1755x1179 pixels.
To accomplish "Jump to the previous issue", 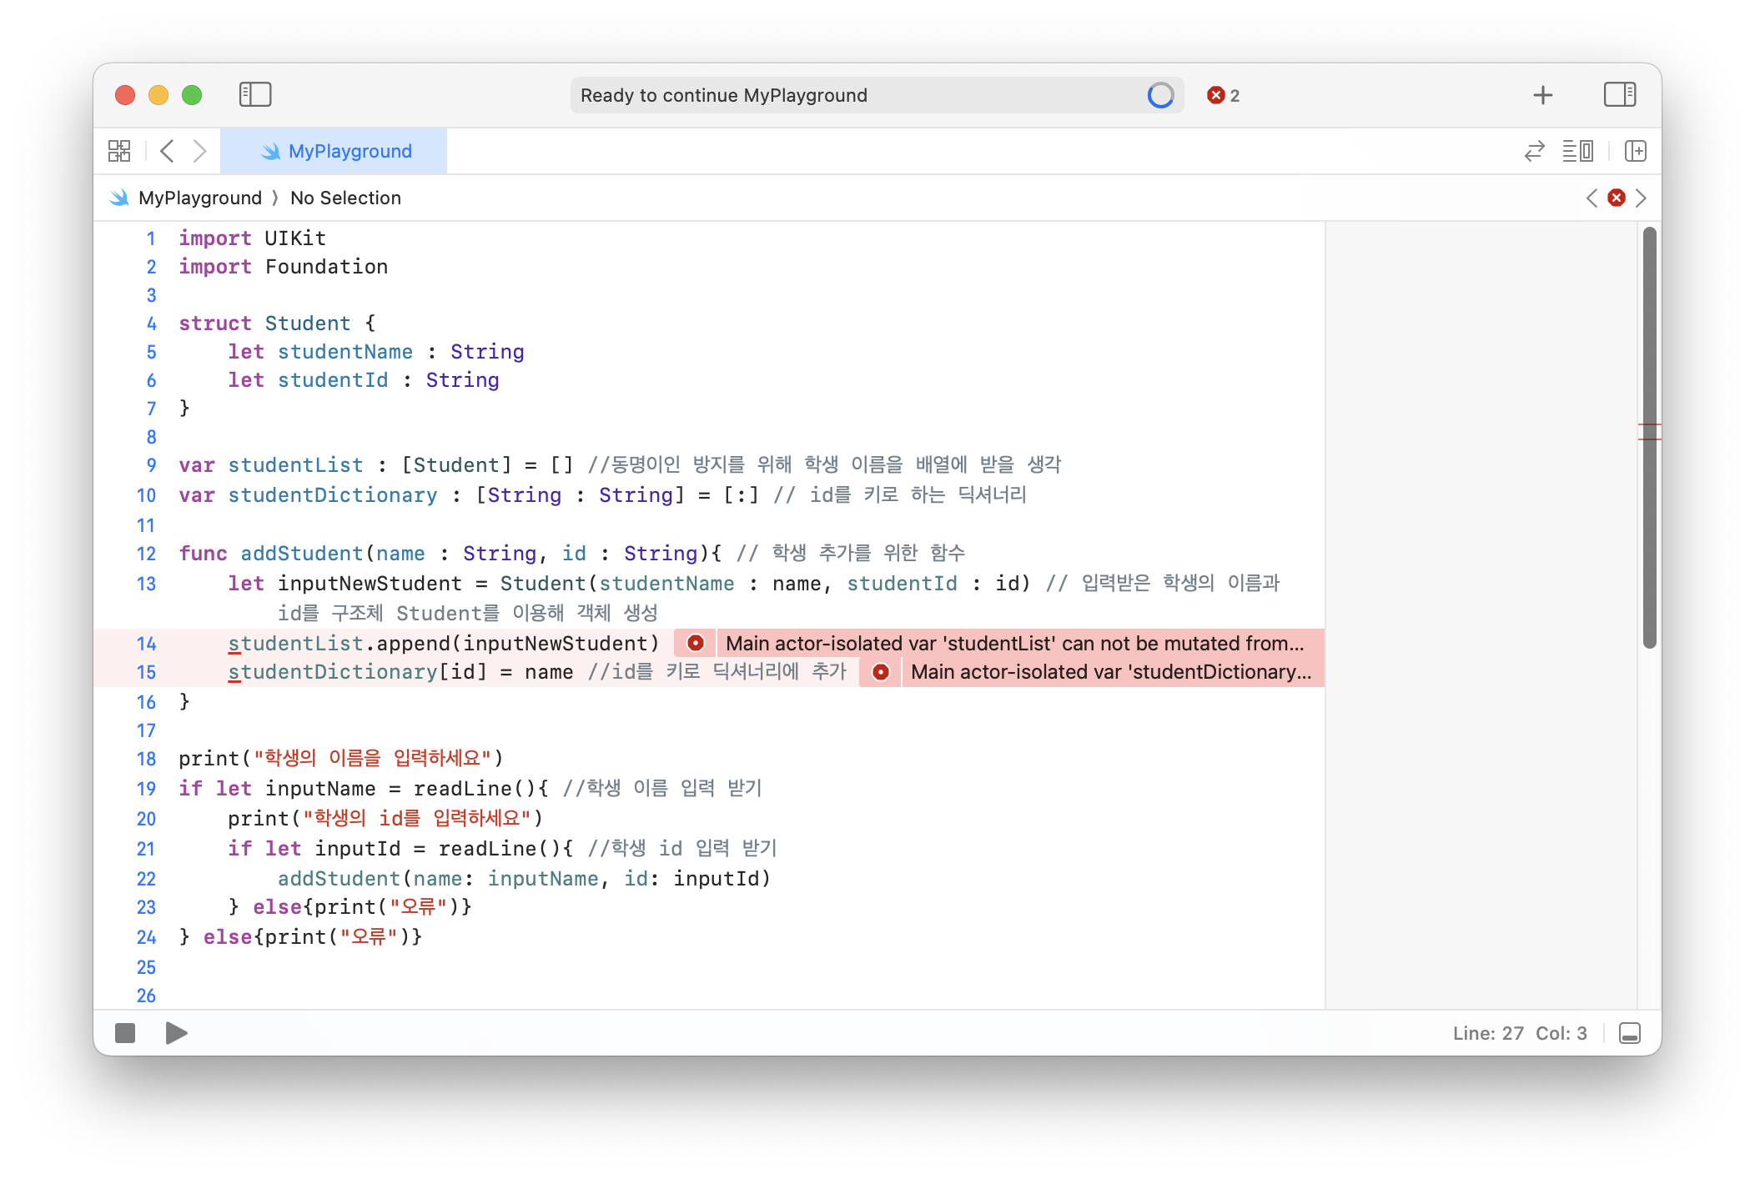I will click(1592, 198).
